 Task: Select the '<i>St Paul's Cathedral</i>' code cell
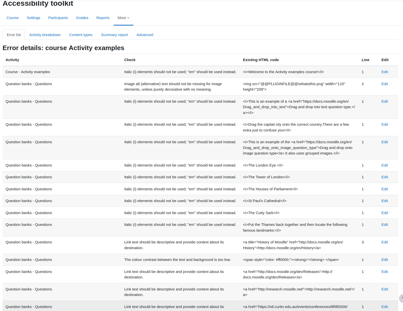point(265,201)
